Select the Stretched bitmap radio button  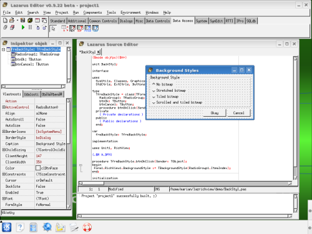(x=169, y=90)
